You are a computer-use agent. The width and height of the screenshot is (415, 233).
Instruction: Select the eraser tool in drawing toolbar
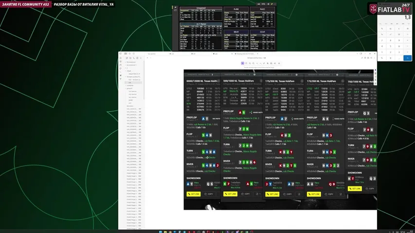click(275, 63)
